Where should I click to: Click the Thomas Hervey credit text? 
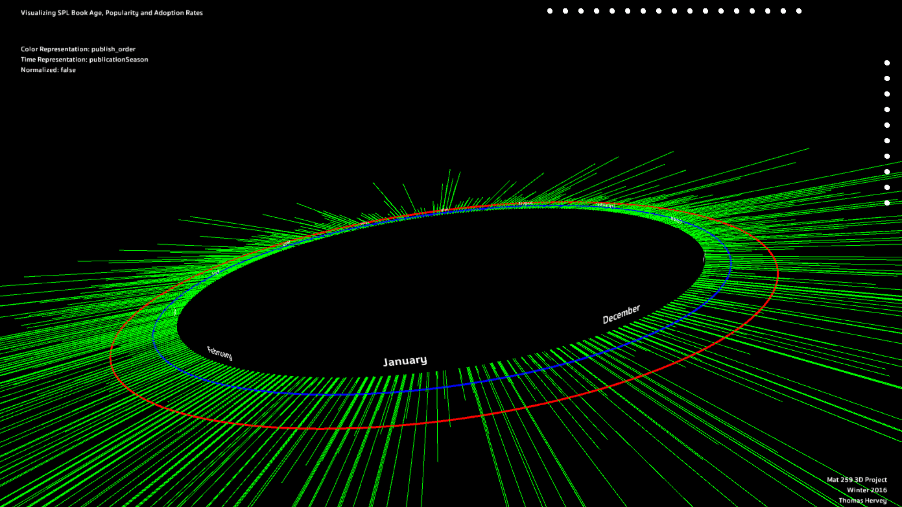[862, 500]
